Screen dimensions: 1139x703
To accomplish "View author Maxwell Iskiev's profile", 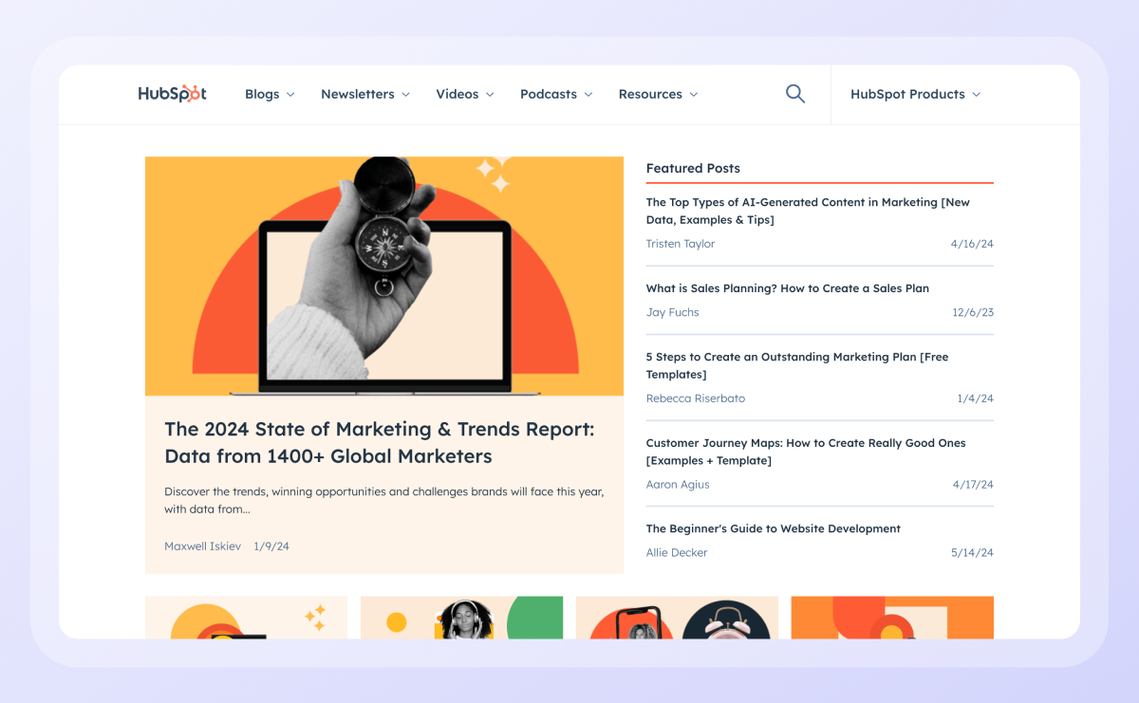I will pyautogui.click(x=202, y=546).
